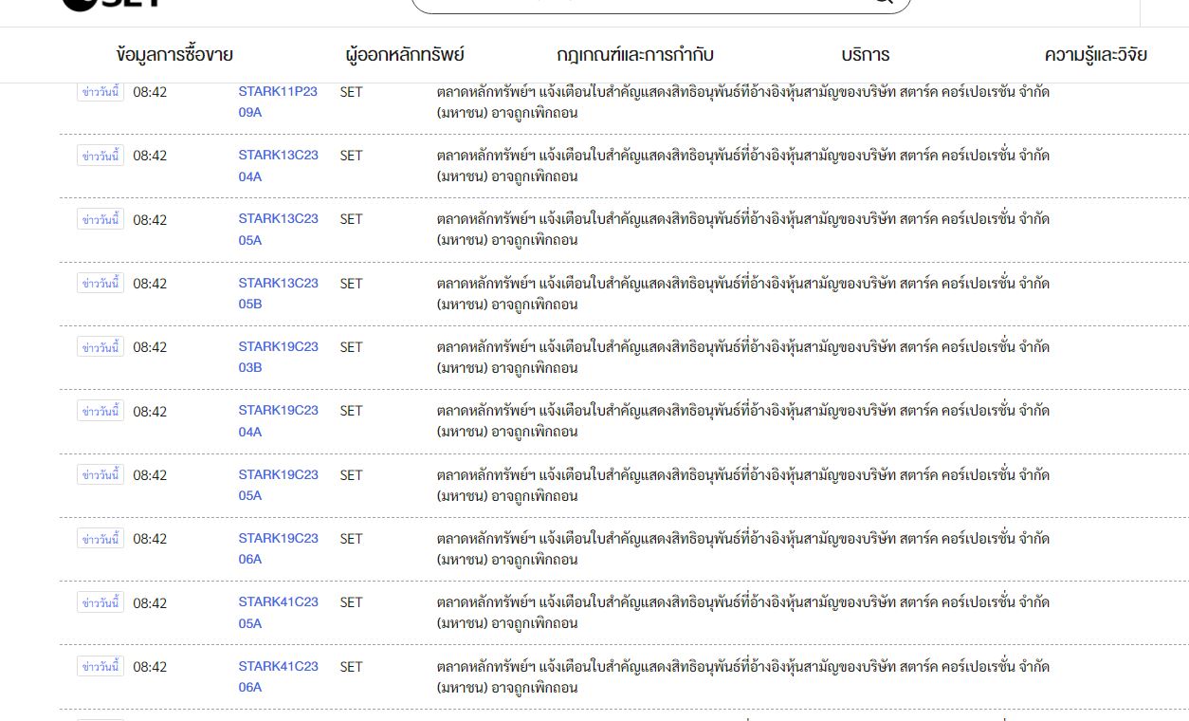Screen dimensions: 1189x721
Task: Open the news headline for STARK13C2305A
Action: pos(743,229)
